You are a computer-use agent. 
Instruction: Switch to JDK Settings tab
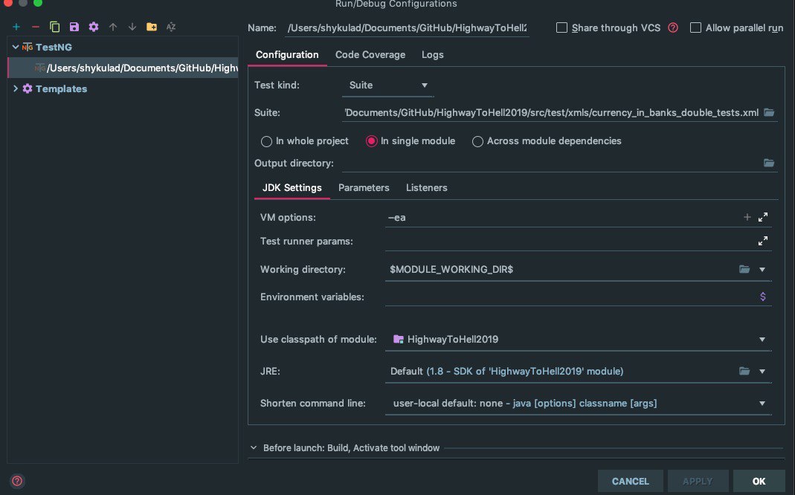(292, 187)
